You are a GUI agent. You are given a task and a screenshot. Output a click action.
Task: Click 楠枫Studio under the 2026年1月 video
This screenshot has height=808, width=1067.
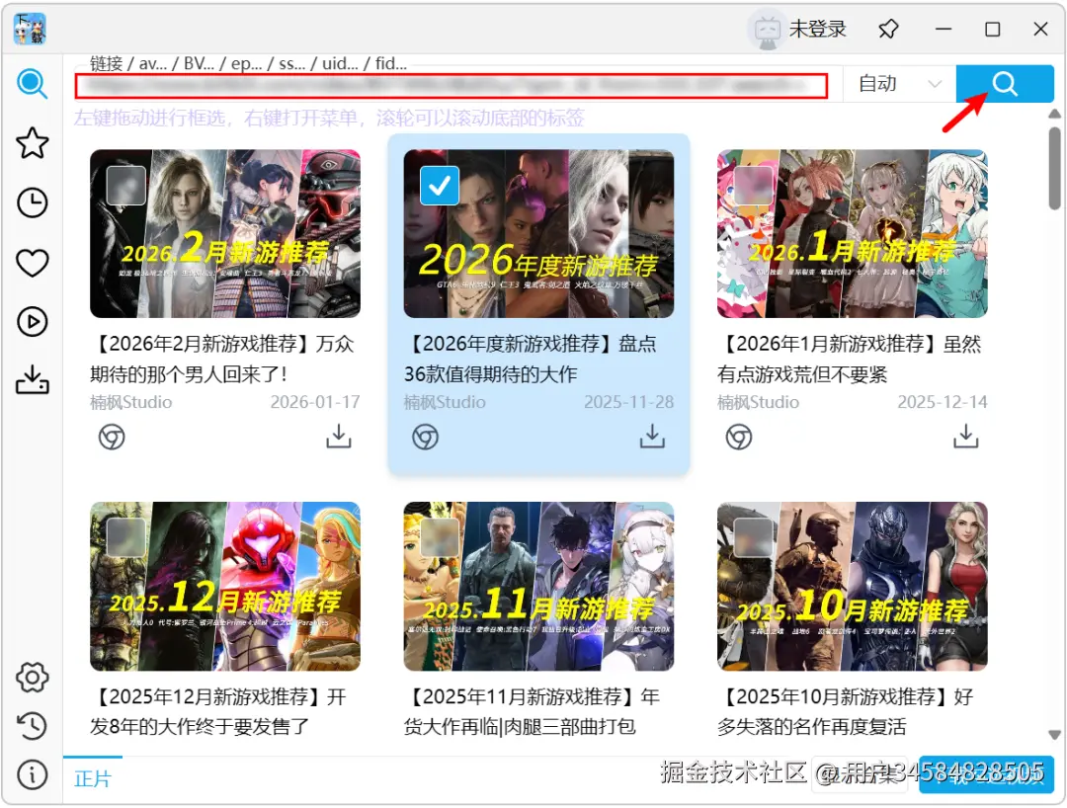point(758,402)
